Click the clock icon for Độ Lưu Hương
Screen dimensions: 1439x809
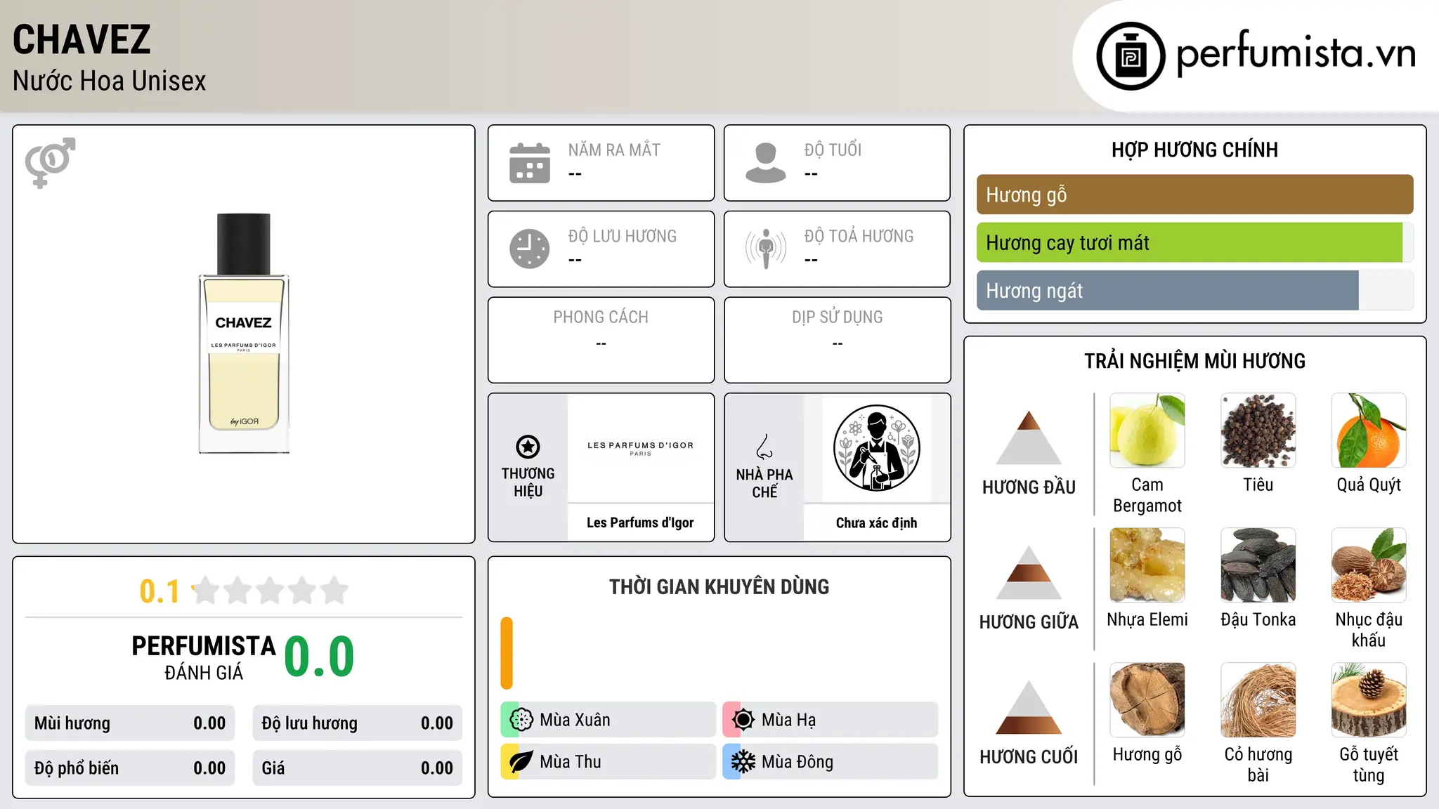click(530, 249)
